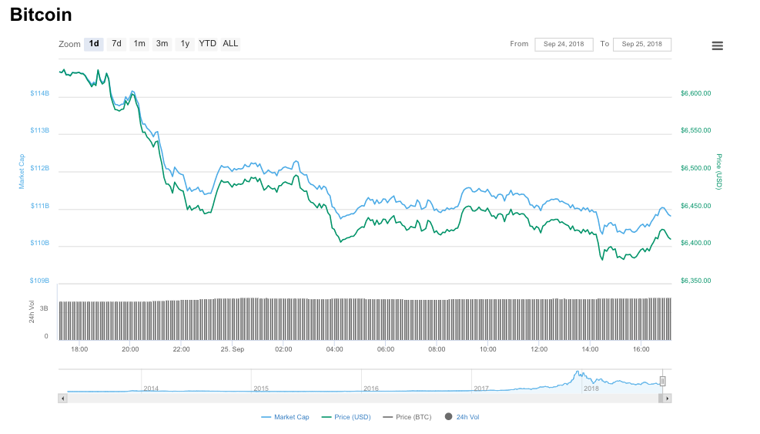Image resolution: width=760 pixels, height=434 pixels.
Task: Click the navigator scrollbar track
Action: coord(363,399)
